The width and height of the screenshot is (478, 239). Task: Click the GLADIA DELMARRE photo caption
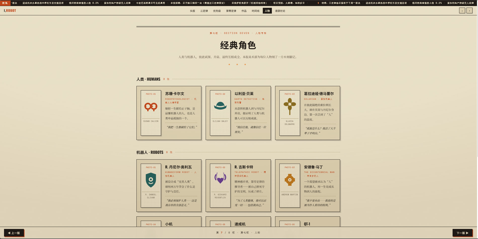[x=290, y=123]
